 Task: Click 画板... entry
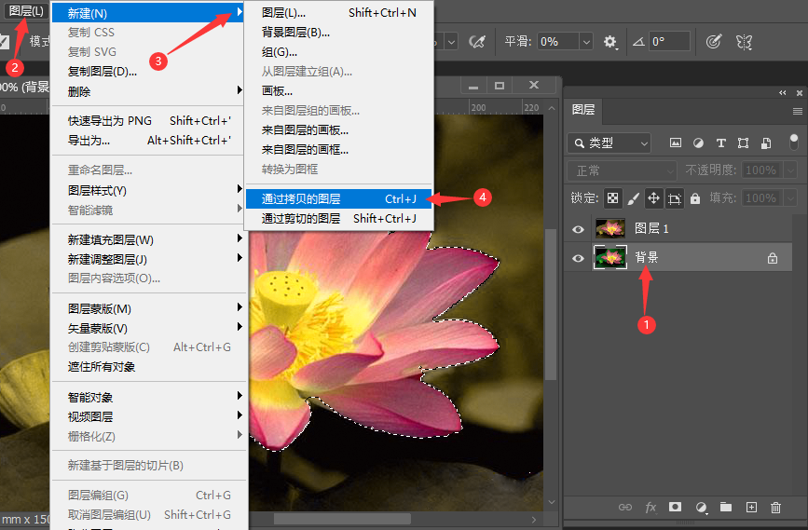click(x=338, y=91)
